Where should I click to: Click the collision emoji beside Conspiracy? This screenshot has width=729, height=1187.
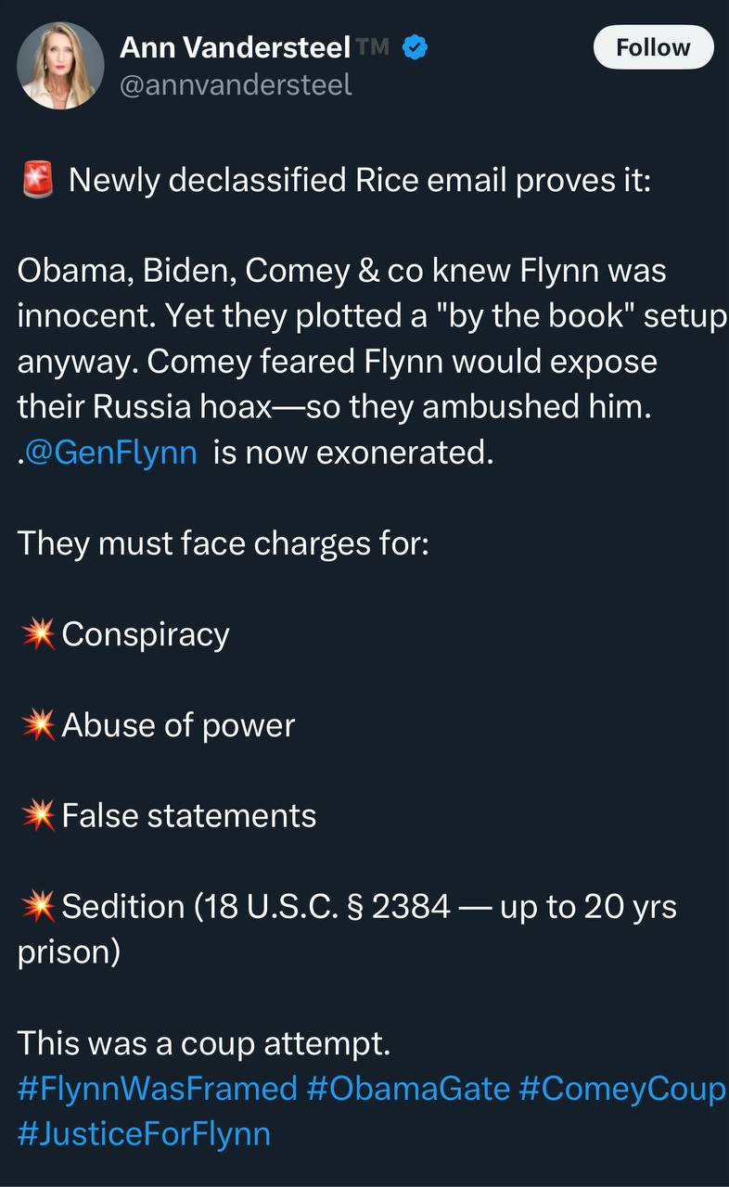coord(38,634)
